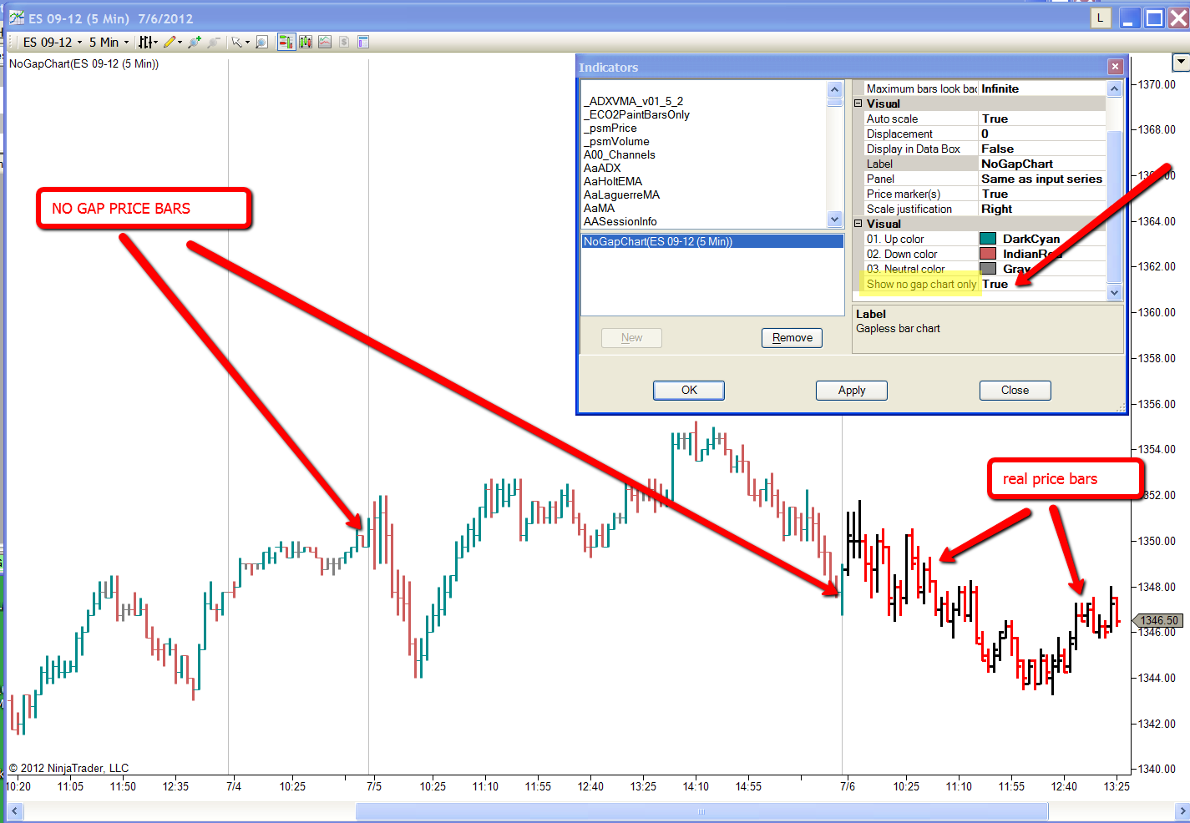Click the chart window title bar icon
The width and height of the screenshot is (1190, 823).
click(16, 18)
